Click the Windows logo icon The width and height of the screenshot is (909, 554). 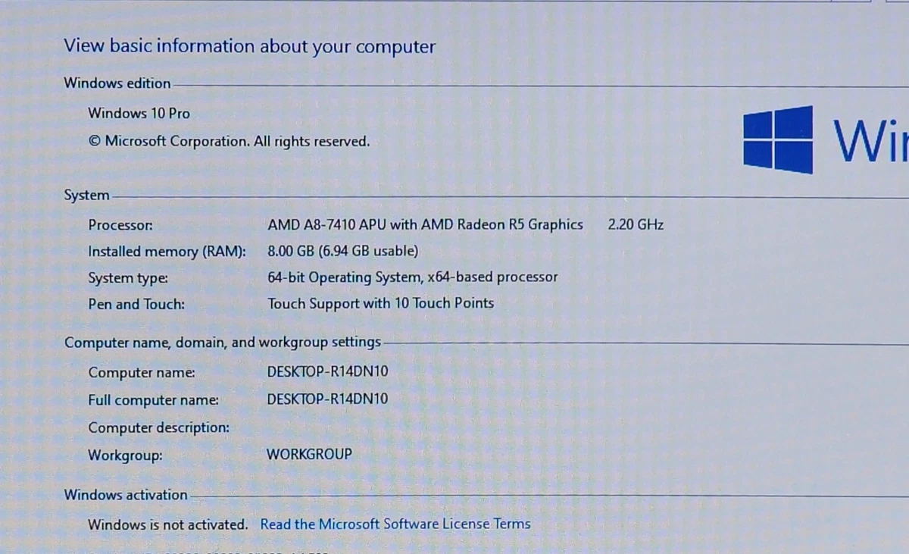[778, 139]
